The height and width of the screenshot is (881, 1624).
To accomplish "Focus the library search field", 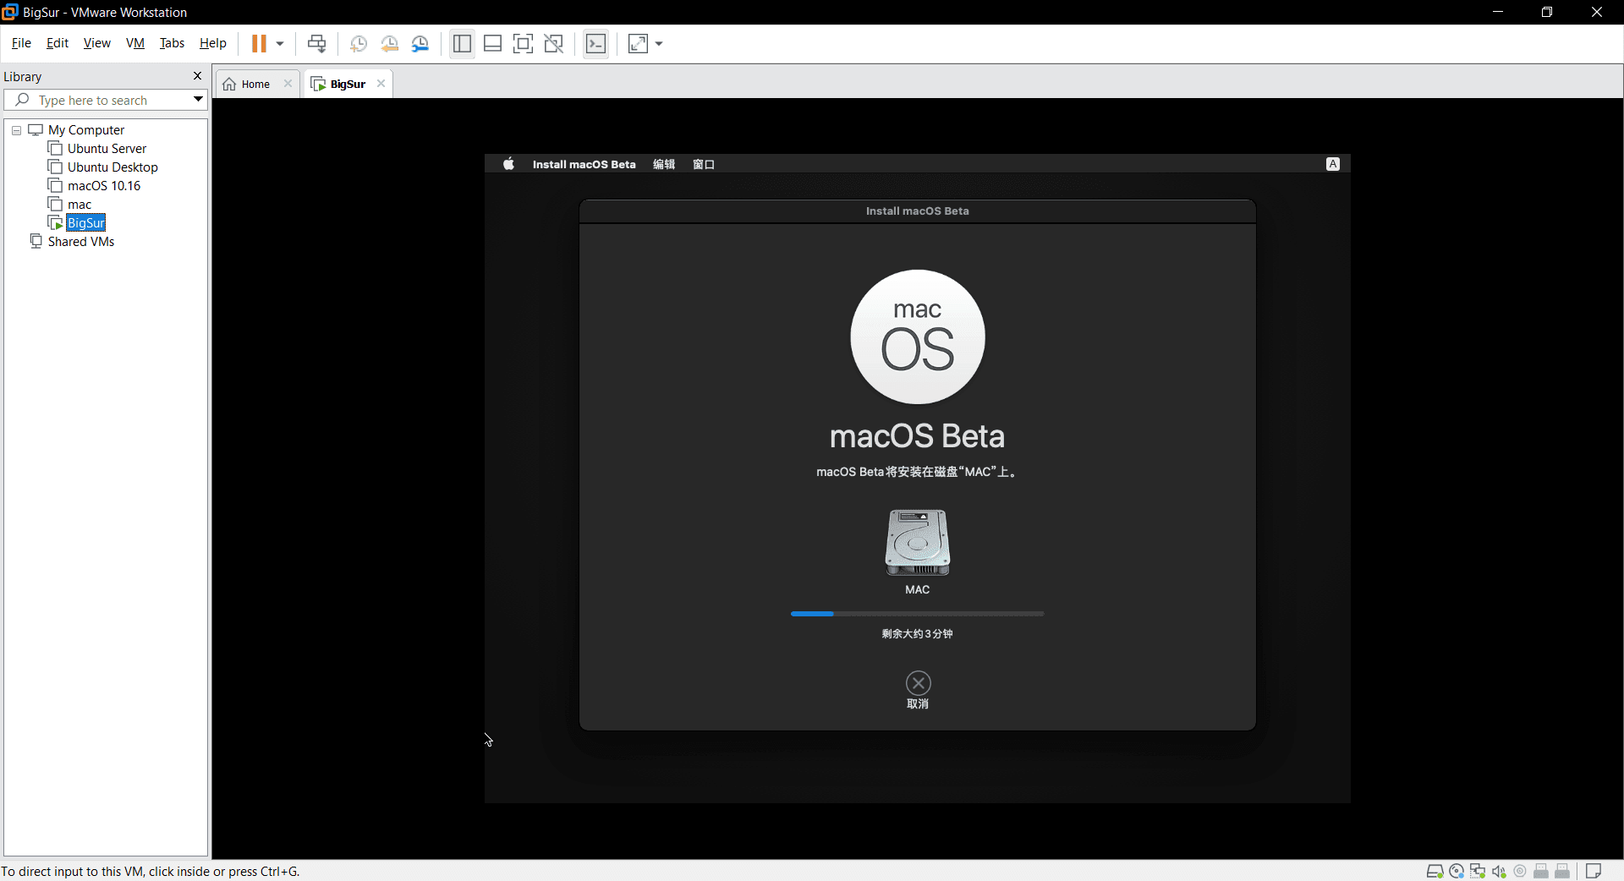I will pyautogui.click(x=106, y=100).
